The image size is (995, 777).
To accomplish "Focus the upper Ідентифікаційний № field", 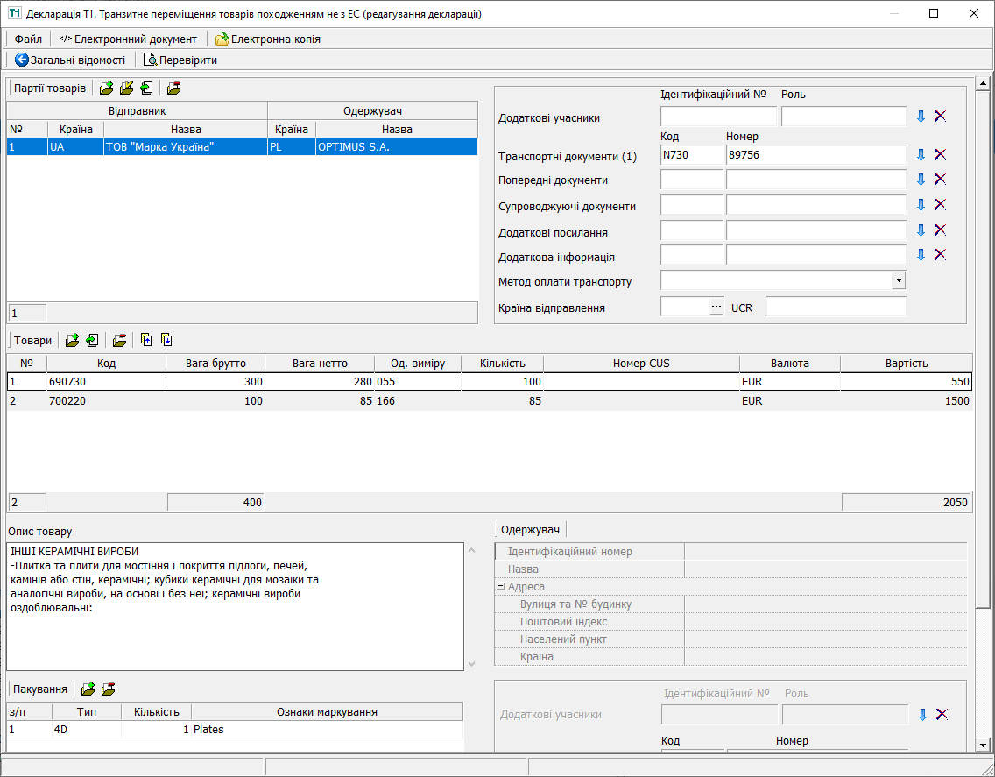I will (718, 117).
